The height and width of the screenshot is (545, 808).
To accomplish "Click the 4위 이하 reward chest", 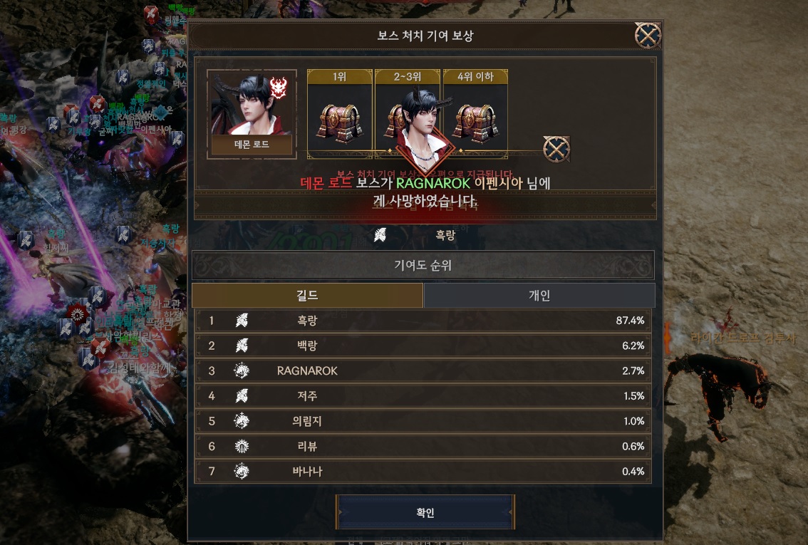I will coord(475,123).
